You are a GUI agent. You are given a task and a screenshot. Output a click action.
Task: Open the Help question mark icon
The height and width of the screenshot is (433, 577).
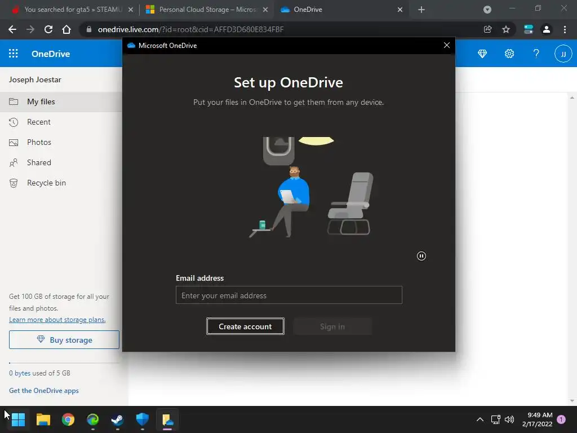pyautogui.click(x=536, y=54)
